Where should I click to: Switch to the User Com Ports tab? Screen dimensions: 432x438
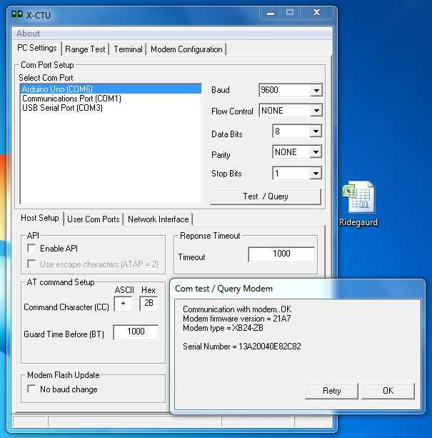[x=94, y=219]
